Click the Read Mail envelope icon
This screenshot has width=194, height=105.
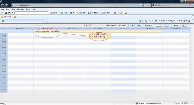click(152, 21)
